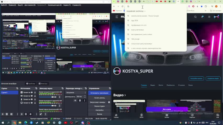Image resolution: width=223 pixels, height=125 pixels.
Task: Toggle visibility of the speaker audio source
Action: 32,96
